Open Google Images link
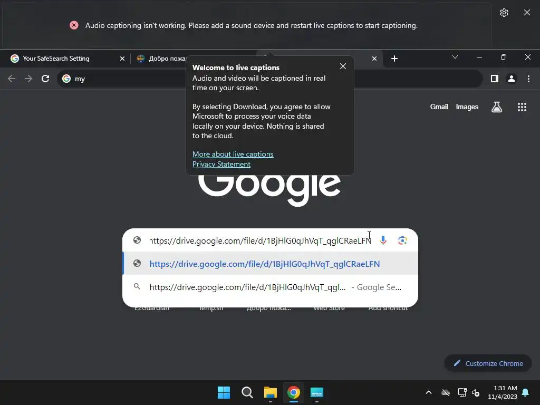The image size is (540, 405). tap(467, 107)
